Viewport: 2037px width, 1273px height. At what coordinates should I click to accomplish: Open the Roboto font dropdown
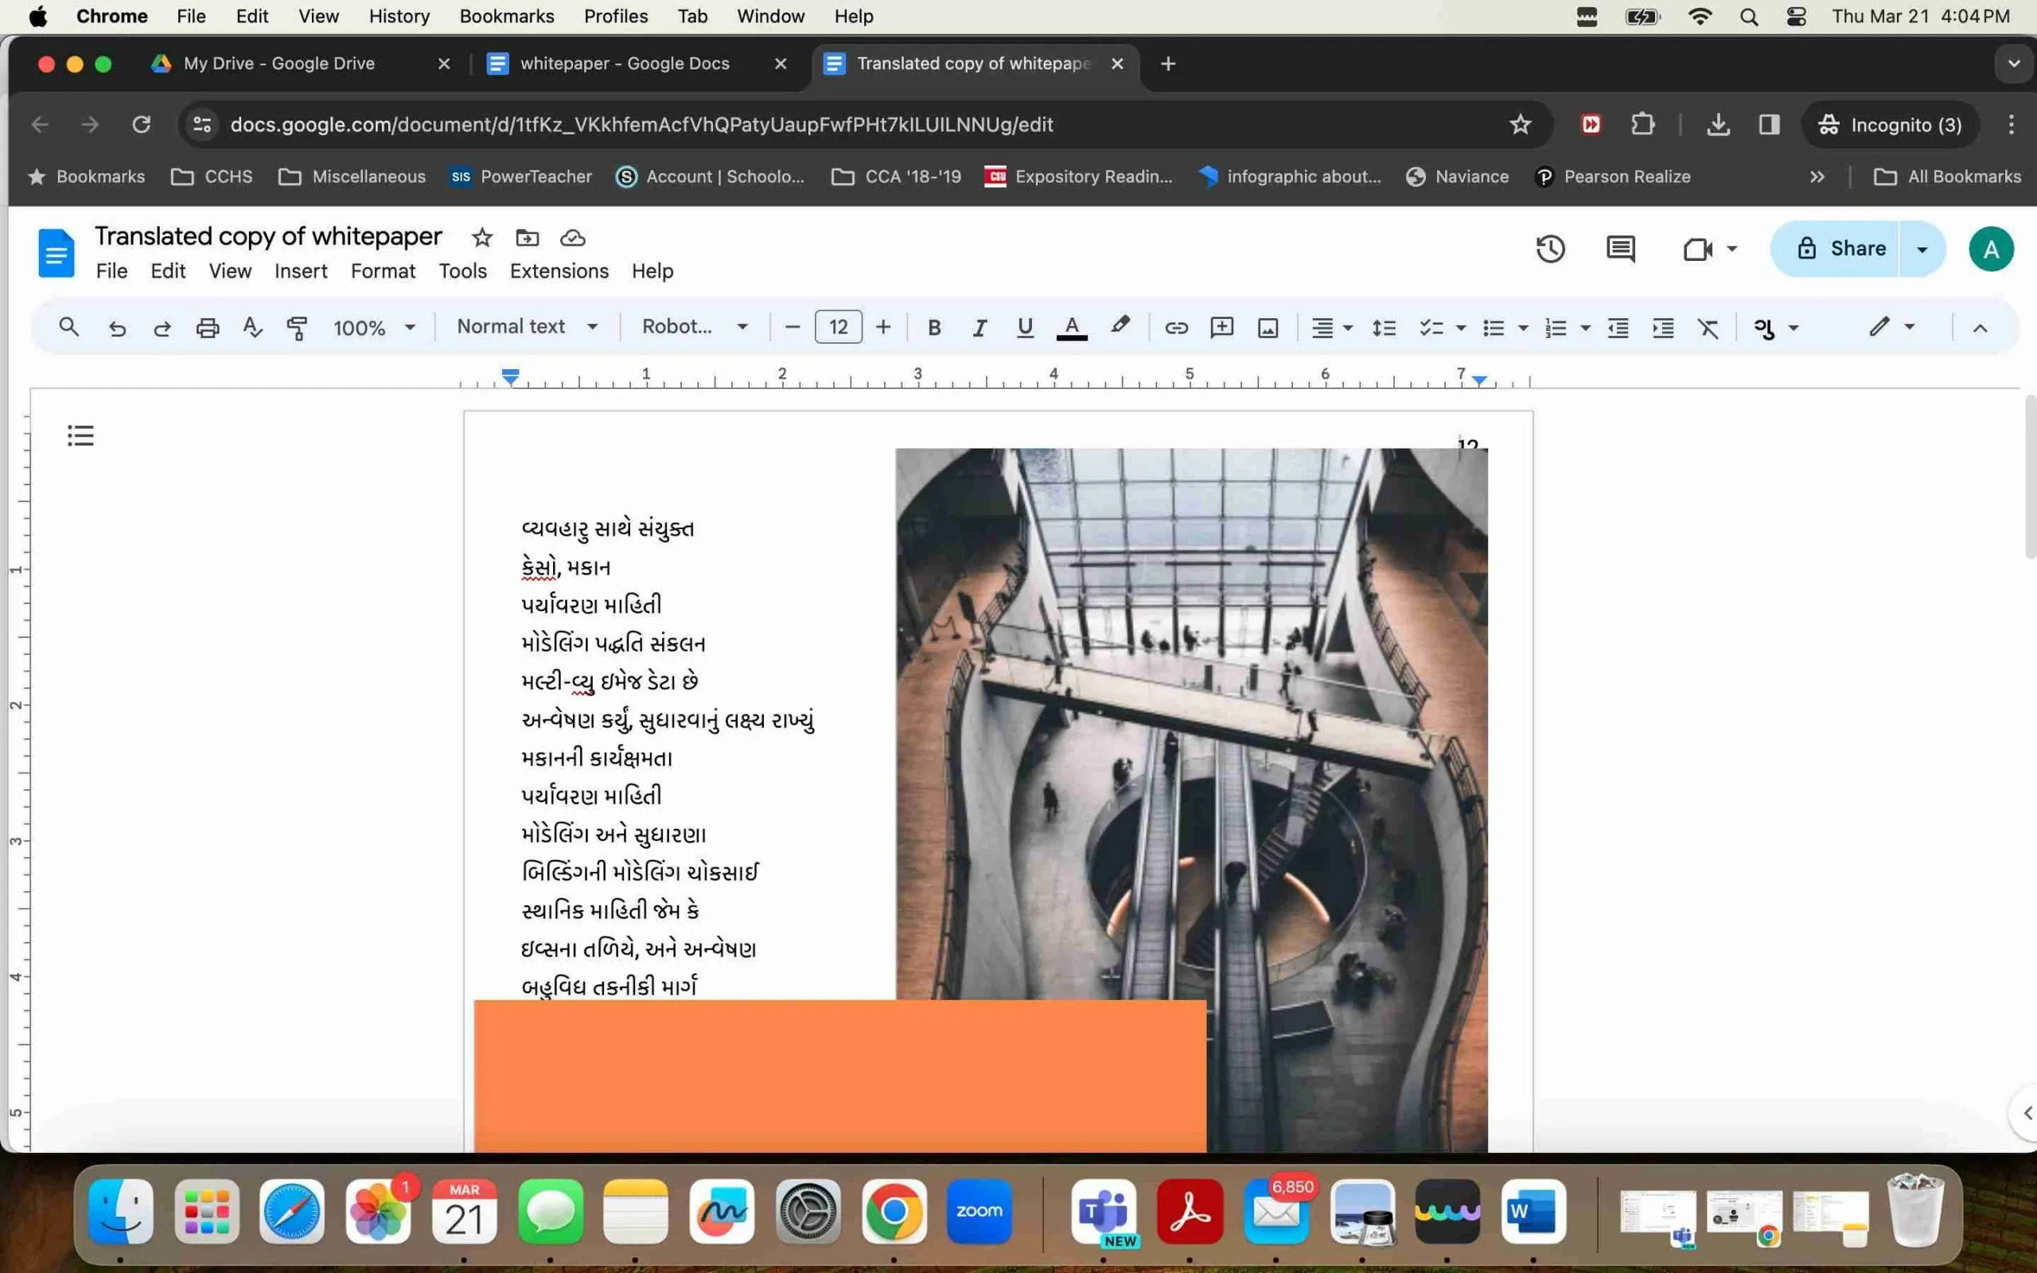(x=695, y=326)
